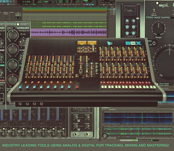The image size is (174, 151).
Task: Toggle the Carnaby EQ round power button
Action: [18, 24]
